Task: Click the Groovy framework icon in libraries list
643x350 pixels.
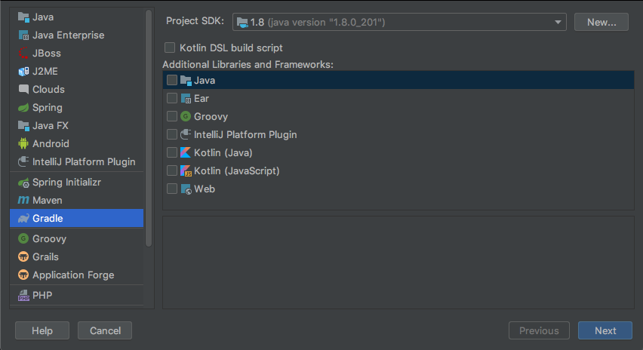Action: point(186,116)
